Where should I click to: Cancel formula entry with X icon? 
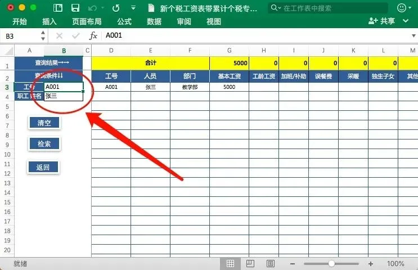59,35
